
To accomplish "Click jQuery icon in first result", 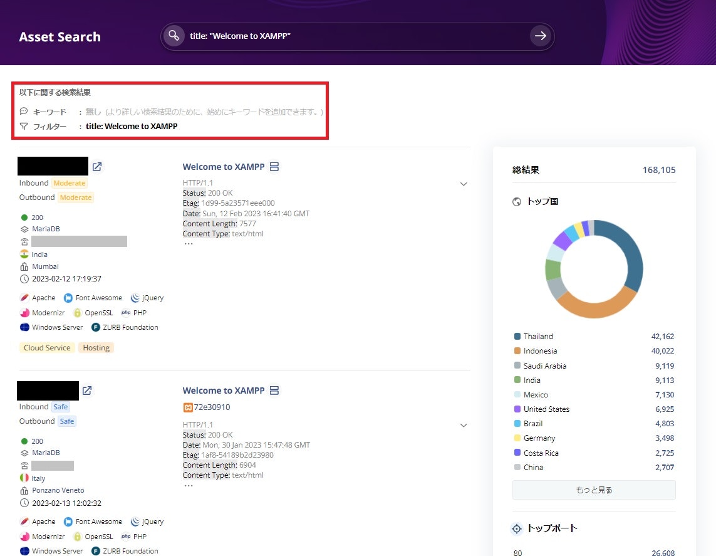I will pyautogui.click(x=135, y=298).
